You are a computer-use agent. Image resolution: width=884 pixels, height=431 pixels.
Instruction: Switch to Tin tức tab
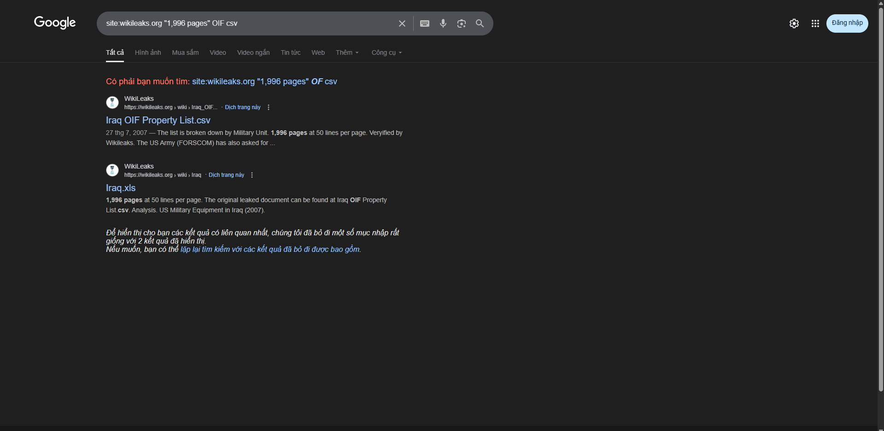click(291, 52)
